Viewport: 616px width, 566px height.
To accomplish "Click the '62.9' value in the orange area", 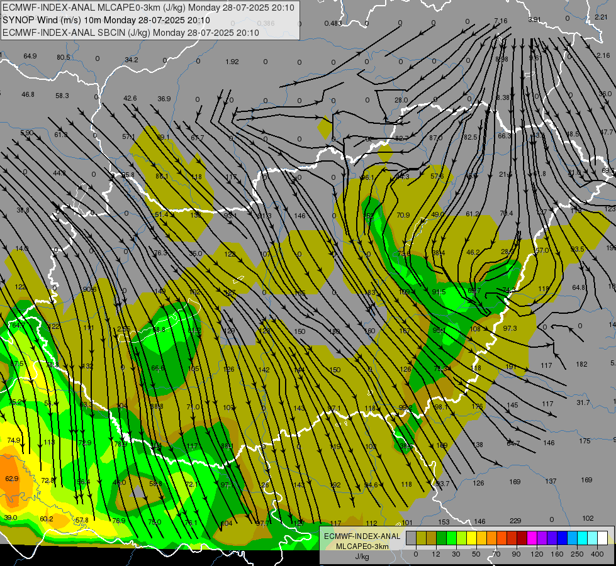I will (x=12, y=479).
